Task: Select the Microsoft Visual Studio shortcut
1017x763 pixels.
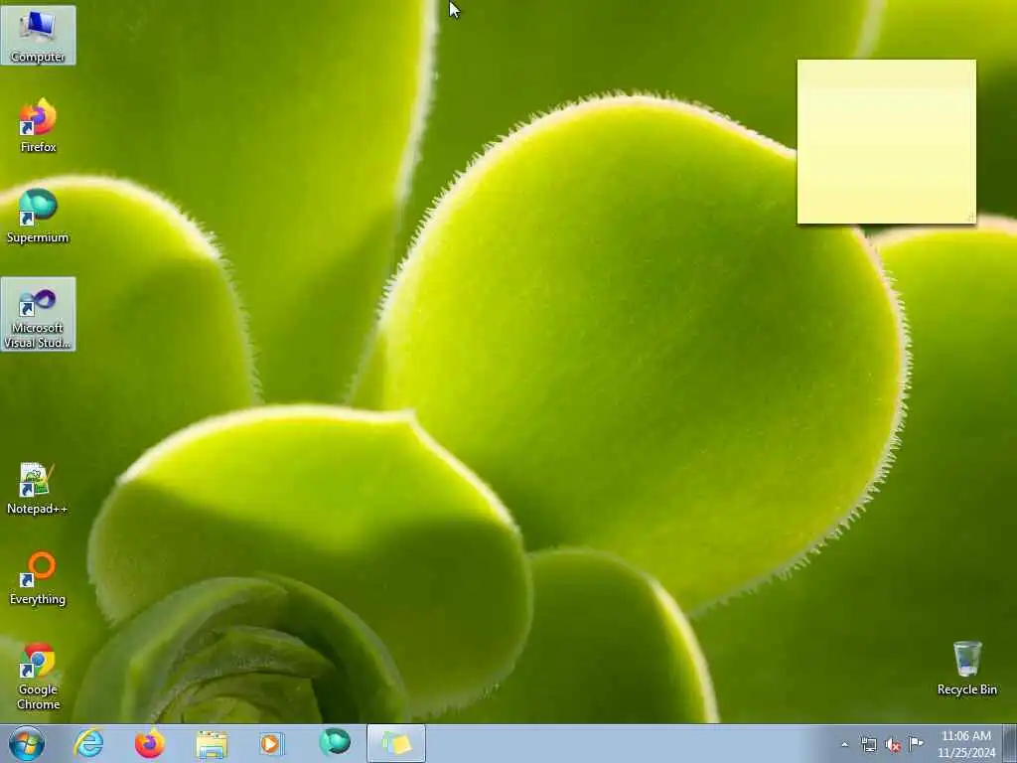Action: coord(38,314)
